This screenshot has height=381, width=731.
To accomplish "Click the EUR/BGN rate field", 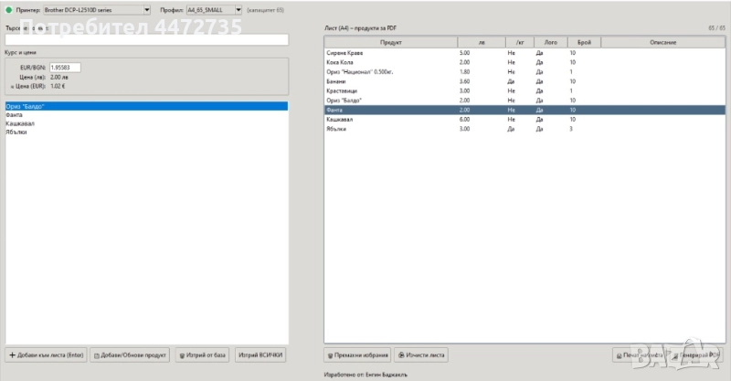I will tap(65, 67).
